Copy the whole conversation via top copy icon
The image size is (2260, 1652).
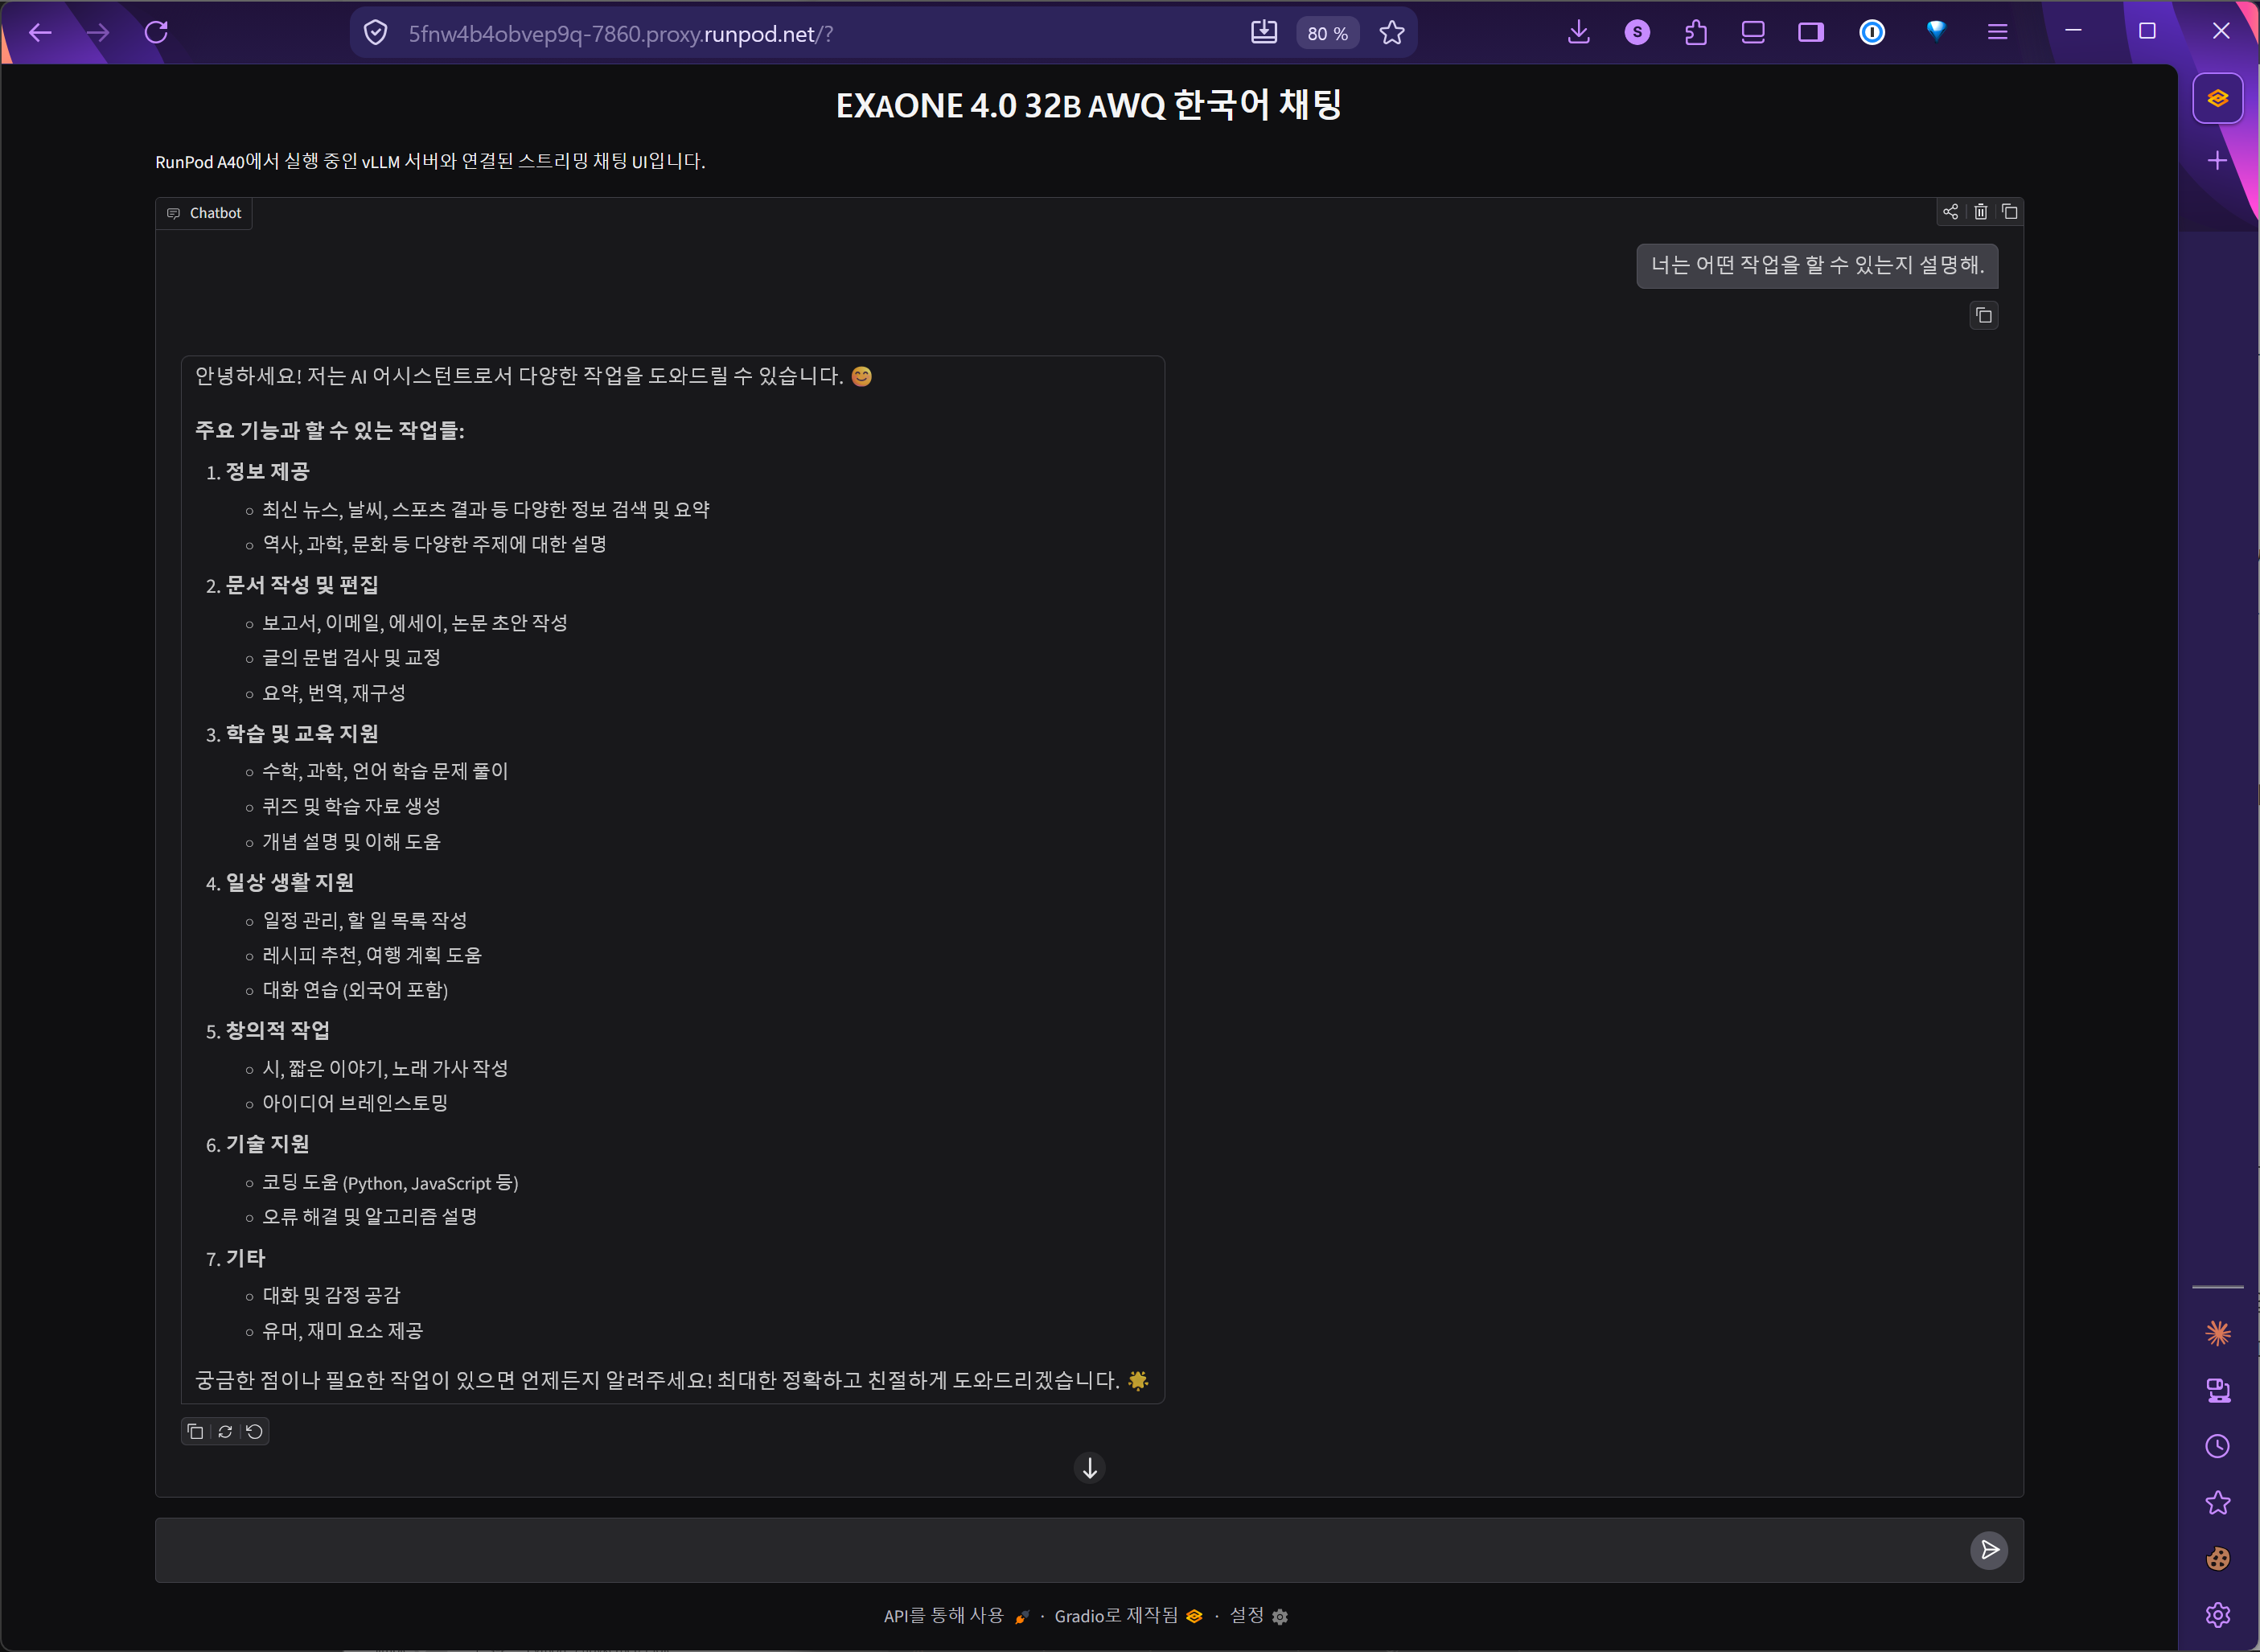(x=2010, y=212)
